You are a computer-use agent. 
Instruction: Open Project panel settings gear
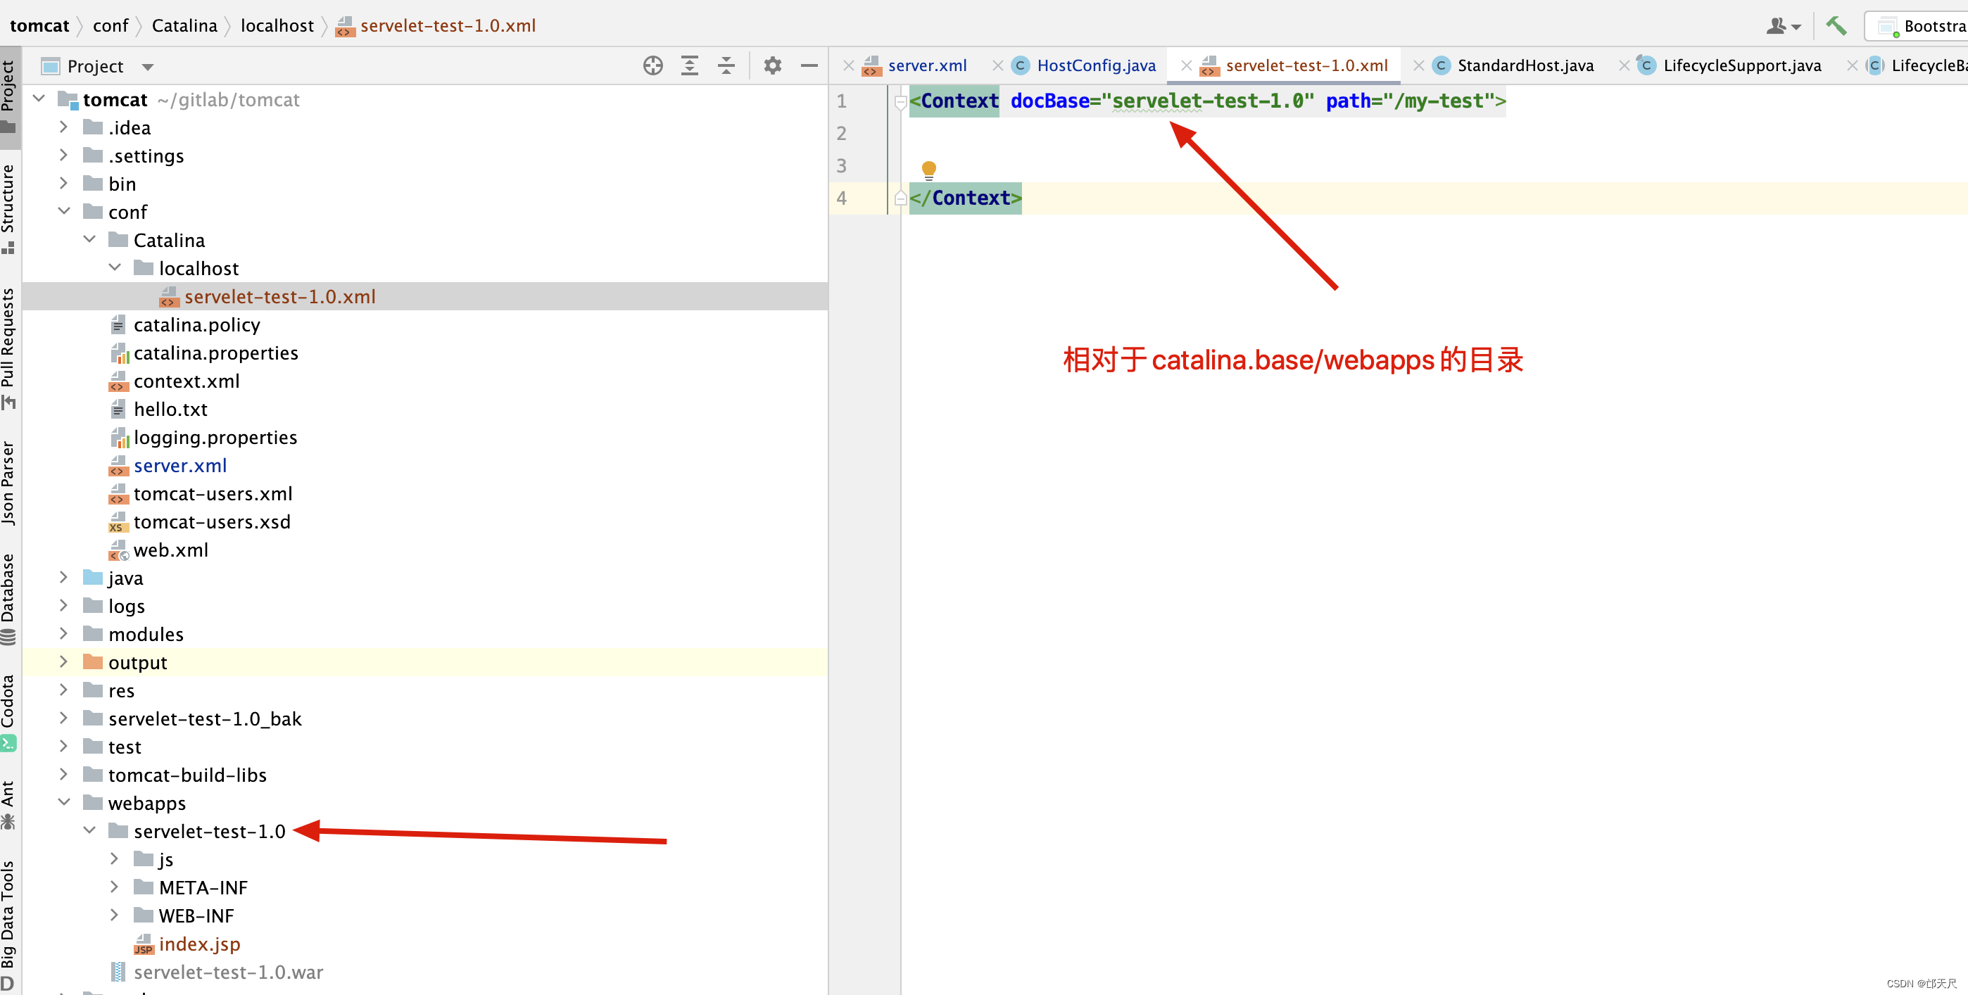[x=772, y=65]
